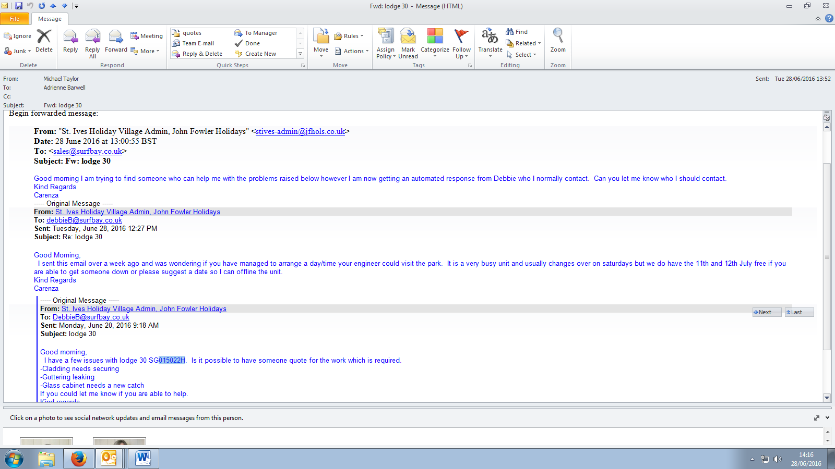Image resolution: width=835 pixels, height=469 pixels.
Task: Click the message body vertical scrollbar
Action: click(827, 255)
